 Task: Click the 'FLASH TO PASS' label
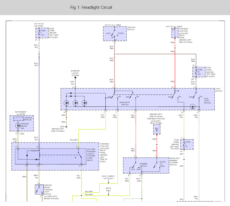click(162, 164)
